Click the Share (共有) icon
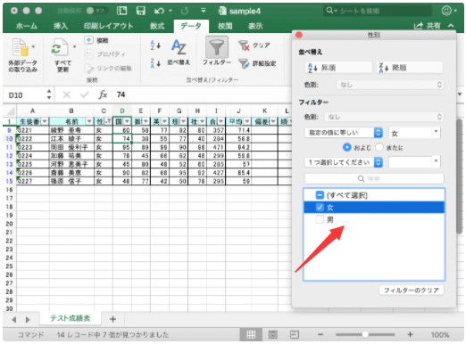This screenshot has height=344, width=466. click(418, 26)
